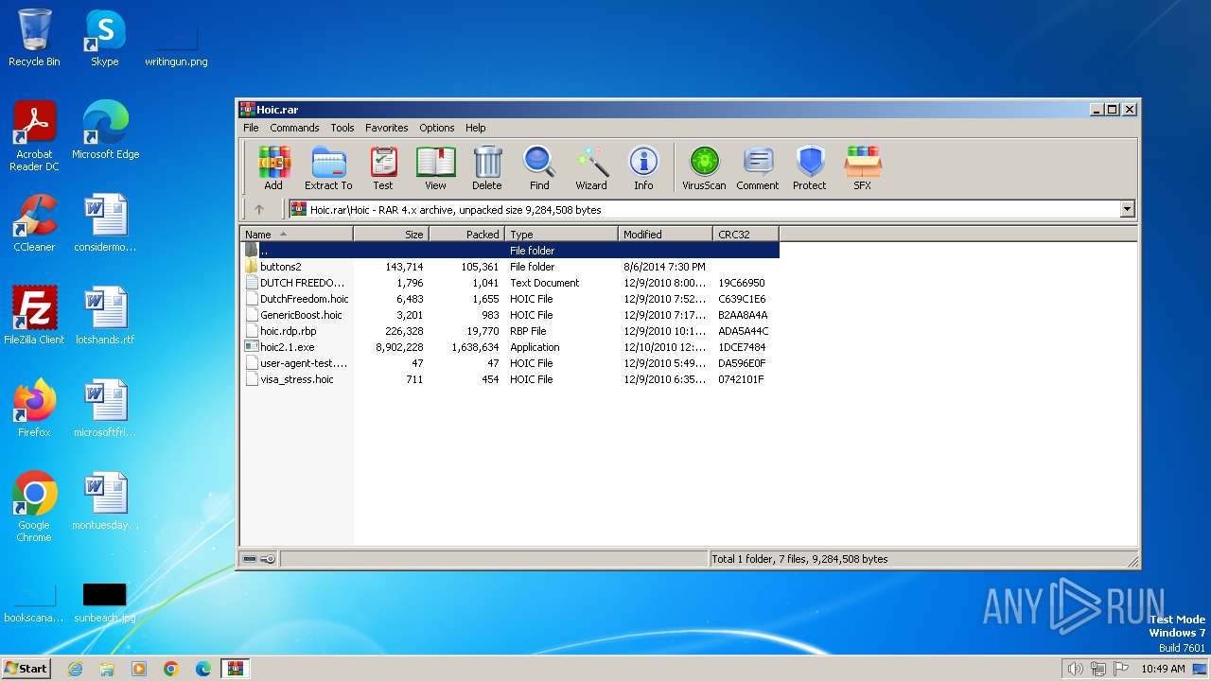Open Windows Media Player from the taskbar
1211x681 pixels.
[x=139, y=669]
